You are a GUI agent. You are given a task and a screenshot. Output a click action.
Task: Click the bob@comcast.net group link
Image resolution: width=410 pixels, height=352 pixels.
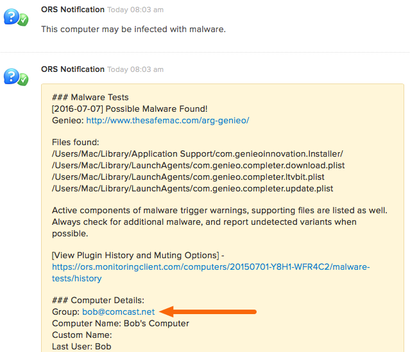119,312
